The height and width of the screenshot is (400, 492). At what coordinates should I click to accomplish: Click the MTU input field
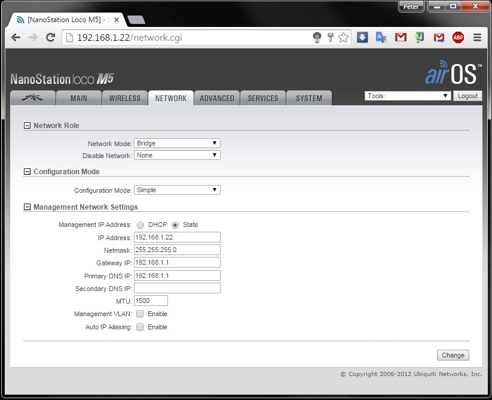click(x=151, y=301)
